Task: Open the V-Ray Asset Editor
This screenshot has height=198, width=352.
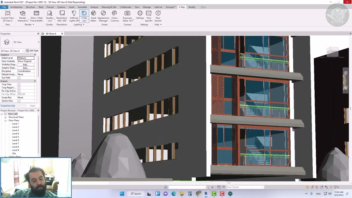Action: coord(94,16)
